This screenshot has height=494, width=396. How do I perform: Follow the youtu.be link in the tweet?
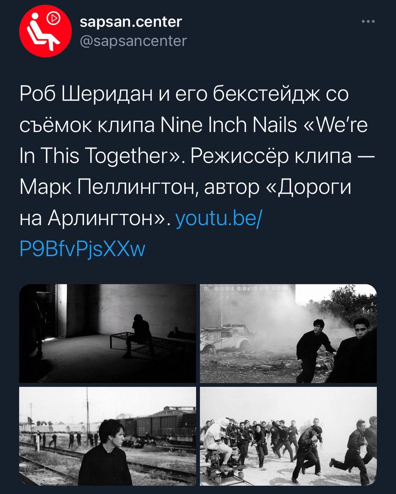click(x=219, y=220)
